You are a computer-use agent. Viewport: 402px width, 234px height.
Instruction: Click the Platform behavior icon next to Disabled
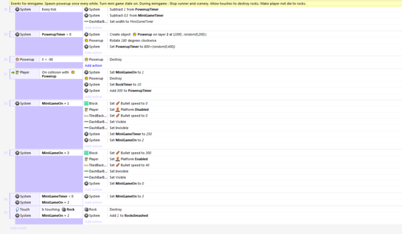118,110
